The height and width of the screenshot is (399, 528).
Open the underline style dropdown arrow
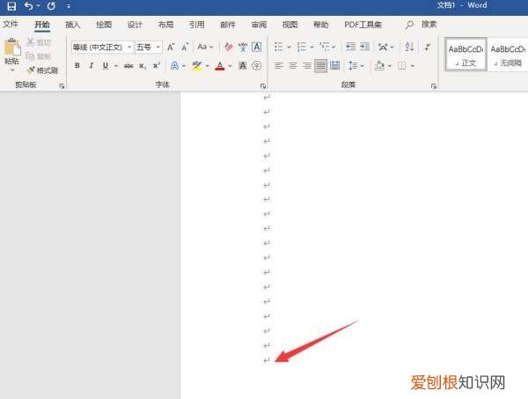tap(116, 66)
